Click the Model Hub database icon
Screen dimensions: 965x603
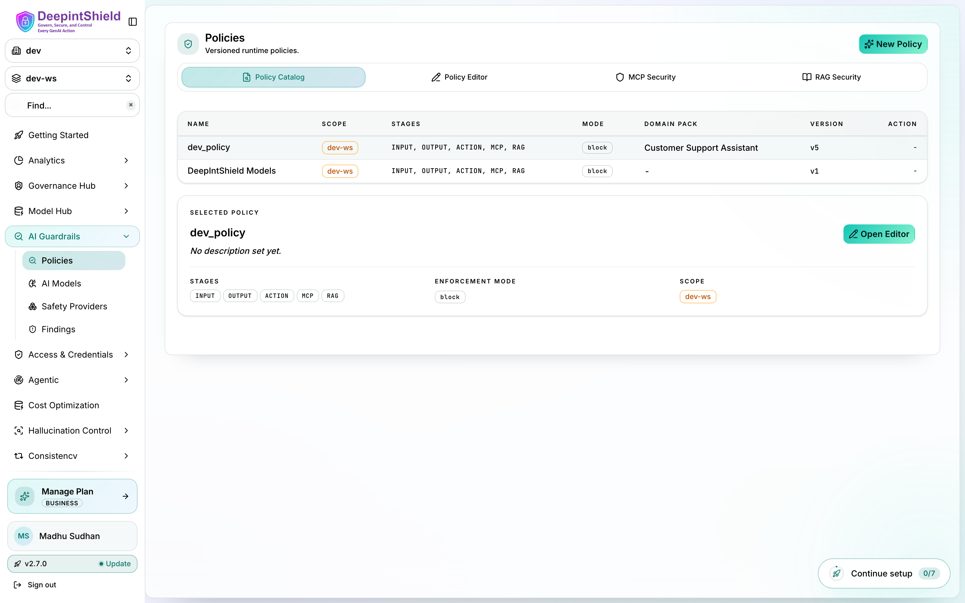pyautogui.click(x=19, y=211)
